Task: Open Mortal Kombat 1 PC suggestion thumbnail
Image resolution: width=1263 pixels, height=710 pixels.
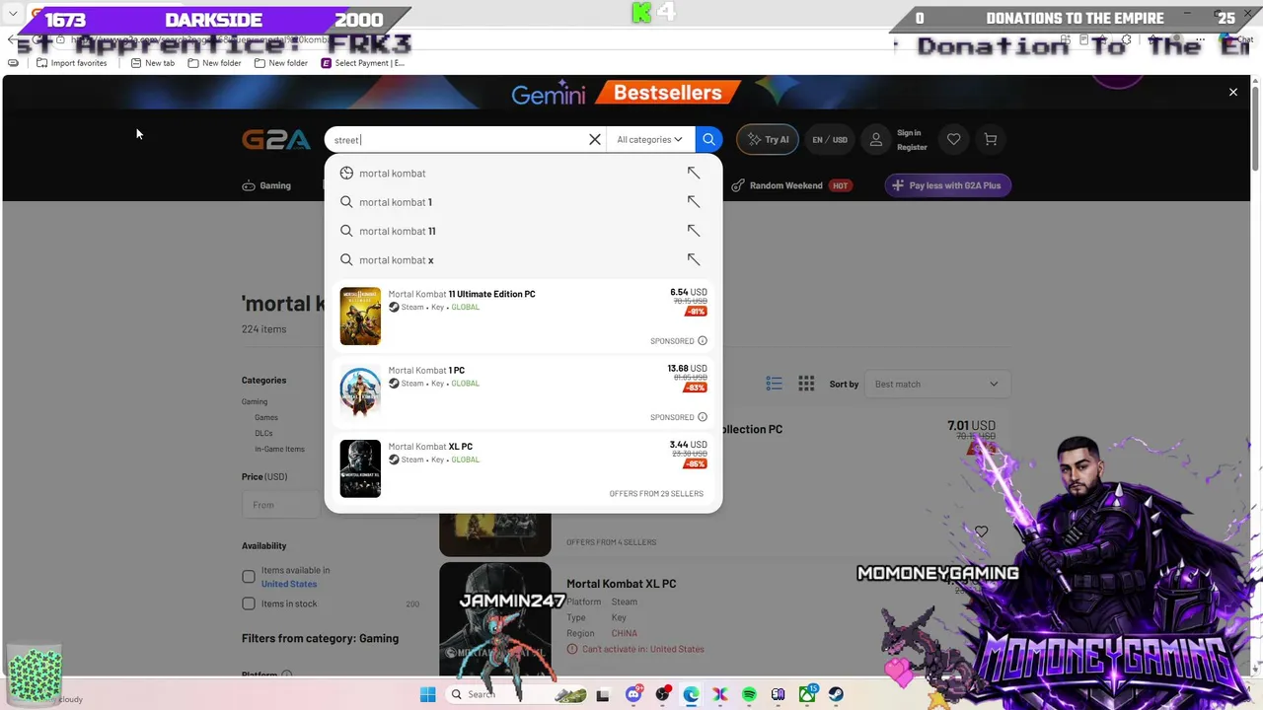Action: (360, 392)
